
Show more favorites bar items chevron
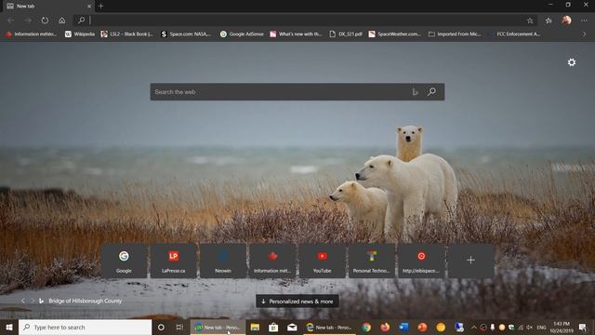point(585,34)
